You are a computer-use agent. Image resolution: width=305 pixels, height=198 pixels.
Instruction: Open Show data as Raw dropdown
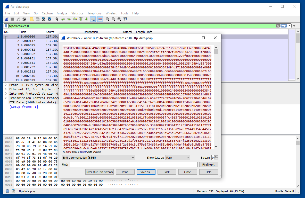(178, 158)
